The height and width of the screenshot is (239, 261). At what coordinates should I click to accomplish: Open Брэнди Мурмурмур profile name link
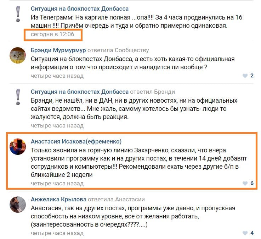pos(58,50)
